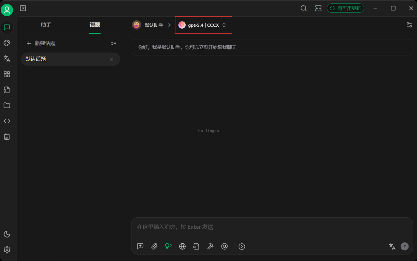Open the mini apps grid icon

coord(7,74)
